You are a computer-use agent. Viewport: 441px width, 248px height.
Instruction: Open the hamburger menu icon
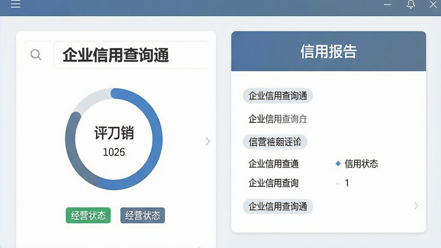tap(16, 4)
